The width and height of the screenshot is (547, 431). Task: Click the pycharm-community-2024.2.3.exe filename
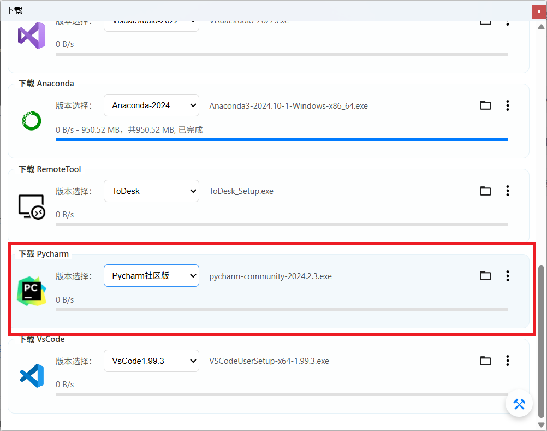click(x=271, y=276)
